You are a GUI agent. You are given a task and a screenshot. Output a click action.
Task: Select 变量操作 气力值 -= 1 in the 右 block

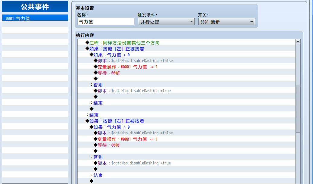187,139
